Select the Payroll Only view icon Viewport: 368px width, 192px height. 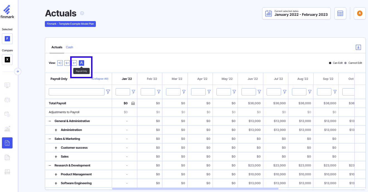pyautogui.click(x=81, y=63)
